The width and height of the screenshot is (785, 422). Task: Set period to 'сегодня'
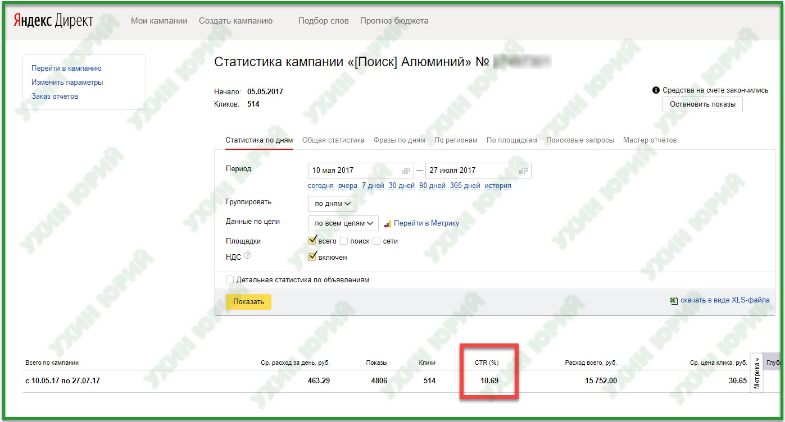click(x=321, y=186)
